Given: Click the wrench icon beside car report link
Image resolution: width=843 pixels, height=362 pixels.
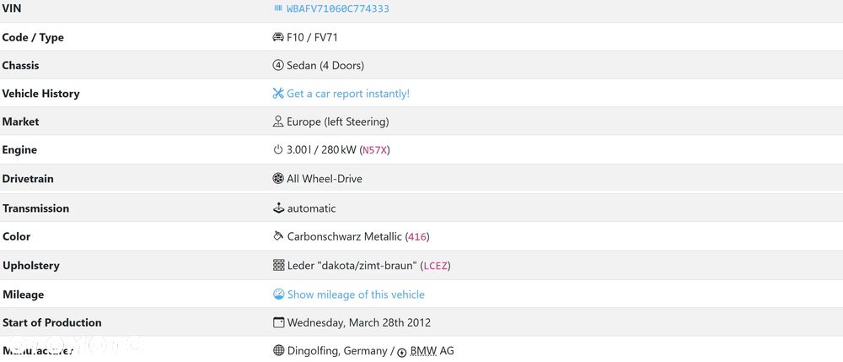Looking at the screenshot, I should [278, 94].
